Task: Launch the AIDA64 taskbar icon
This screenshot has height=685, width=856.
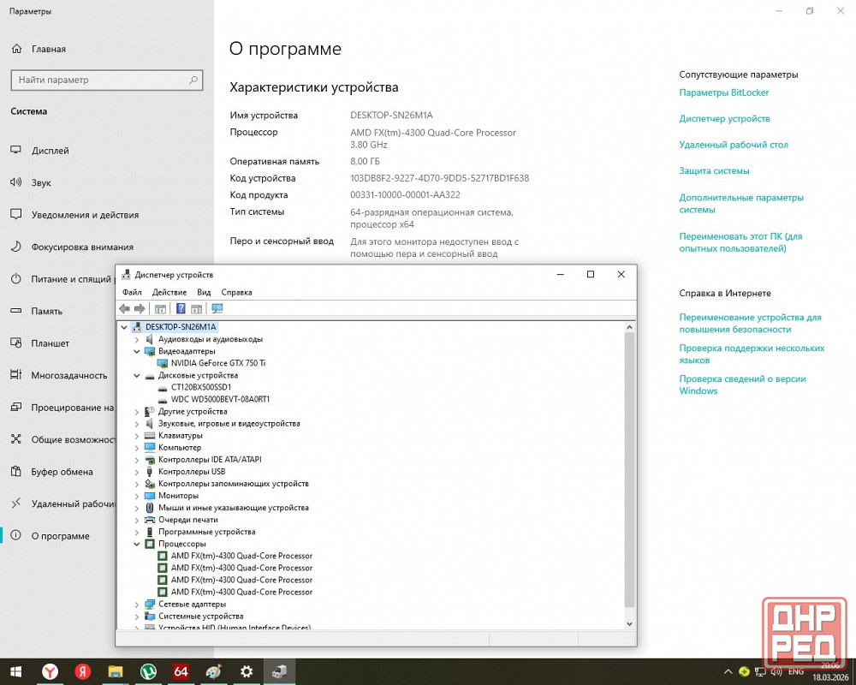Action: click(181, 672)
